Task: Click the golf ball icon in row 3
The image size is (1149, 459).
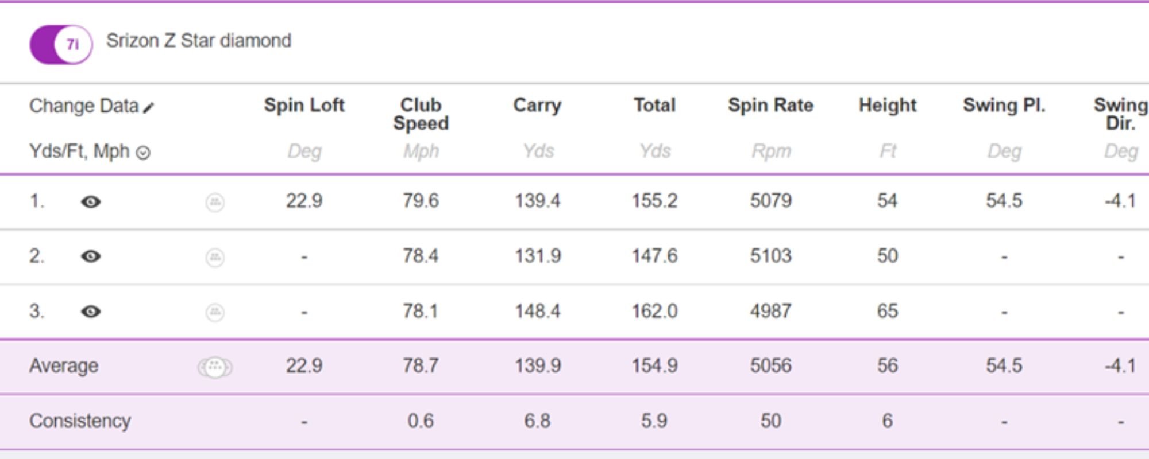Action: (x=215, y=312)
